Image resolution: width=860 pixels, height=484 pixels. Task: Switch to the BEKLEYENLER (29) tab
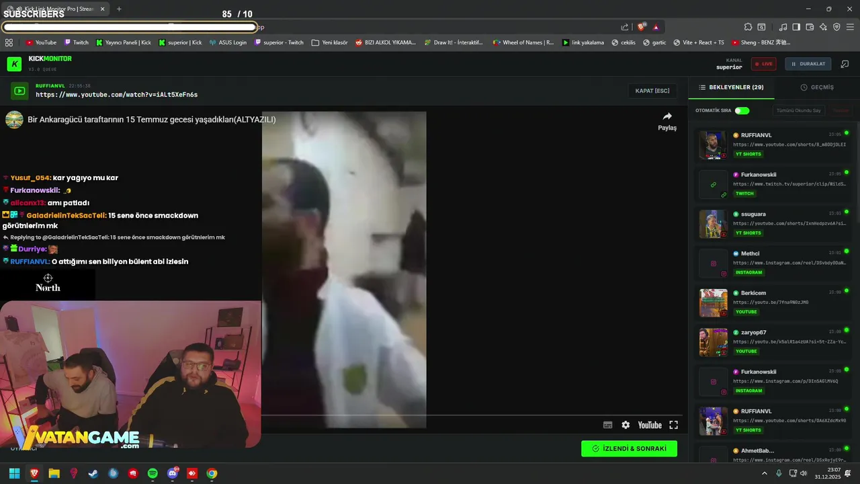coord(731,87)
